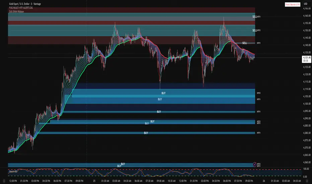Screen dimensions: 312x184
Task: Click the 0.00 Stoch RSI scale value
Action: (x=305, y=177)
